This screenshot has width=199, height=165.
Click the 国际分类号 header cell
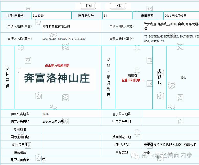pyautogui.click(x=87, y=16)
